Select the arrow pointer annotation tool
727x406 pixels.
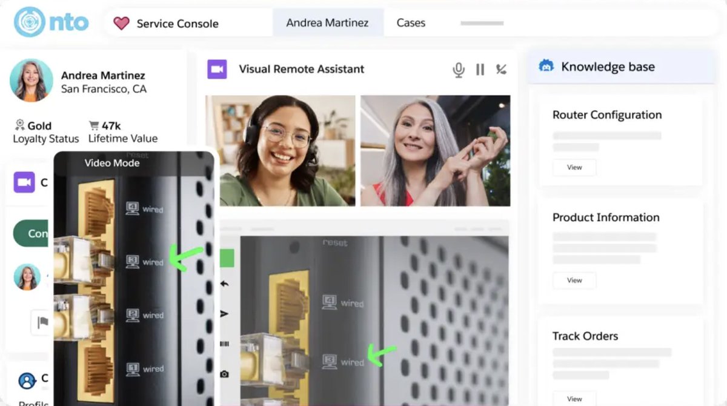[x=224, y=313]
